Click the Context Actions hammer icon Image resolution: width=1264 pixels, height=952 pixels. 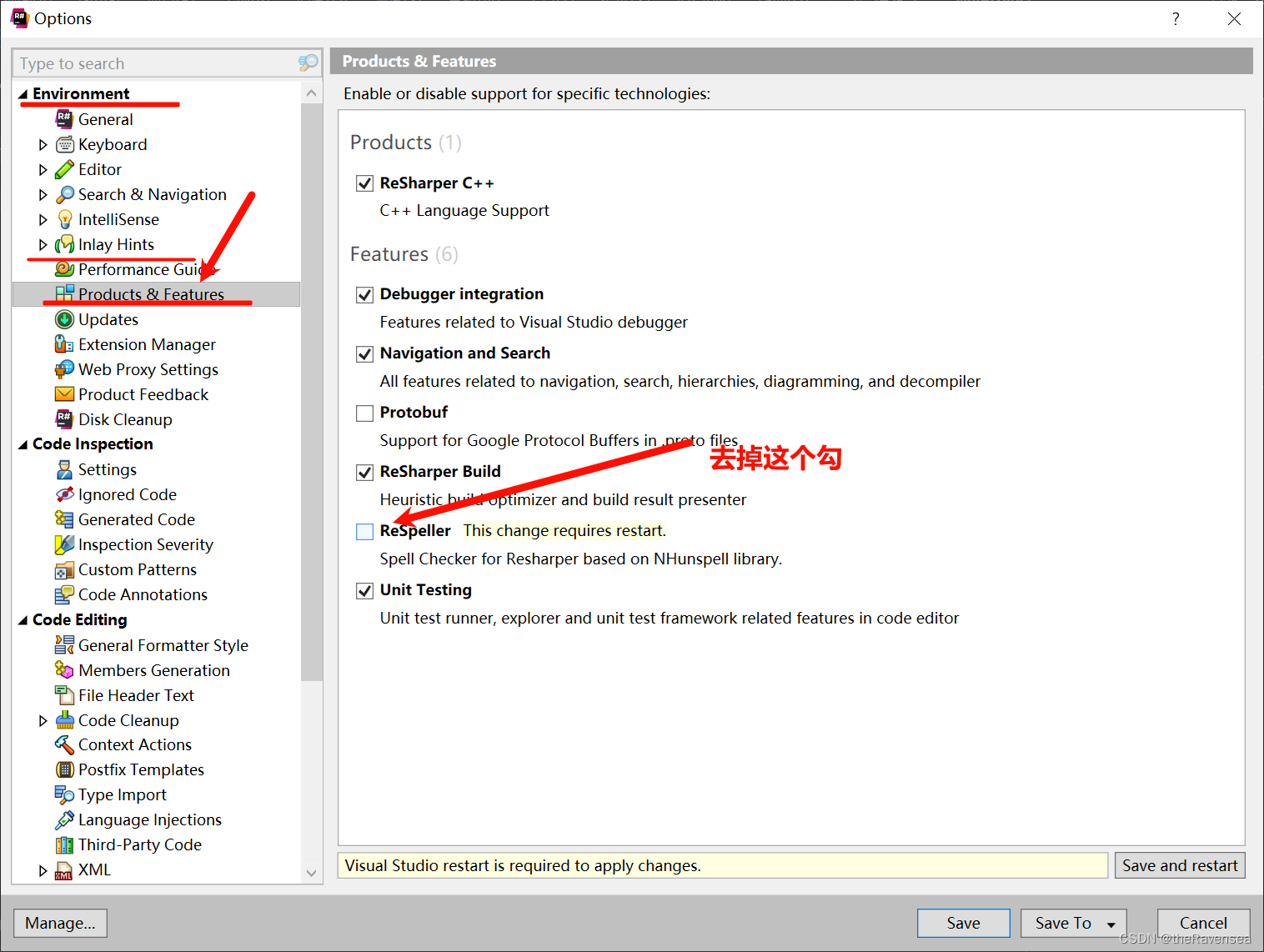(64, 744)
